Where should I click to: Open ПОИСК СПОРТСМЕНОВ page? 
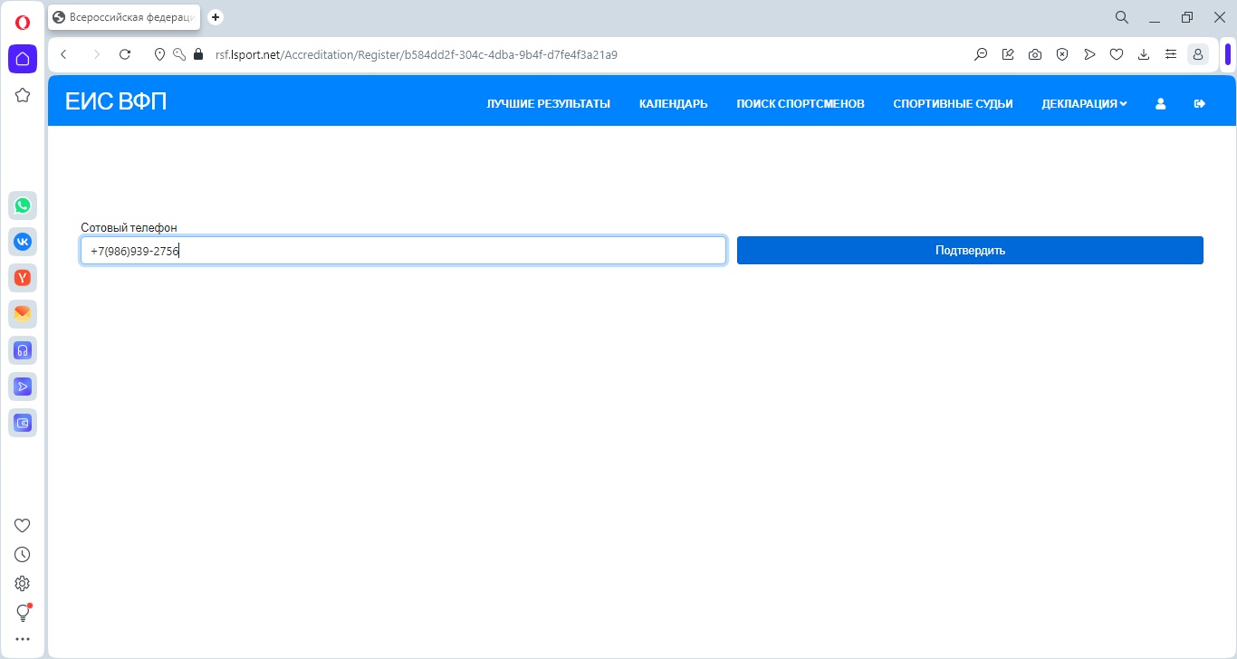[800, 104]
